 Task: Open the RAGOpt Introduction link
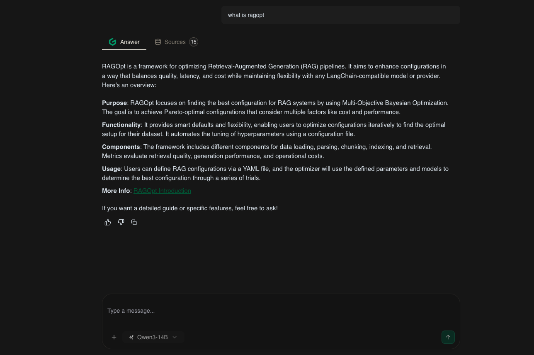162,191
